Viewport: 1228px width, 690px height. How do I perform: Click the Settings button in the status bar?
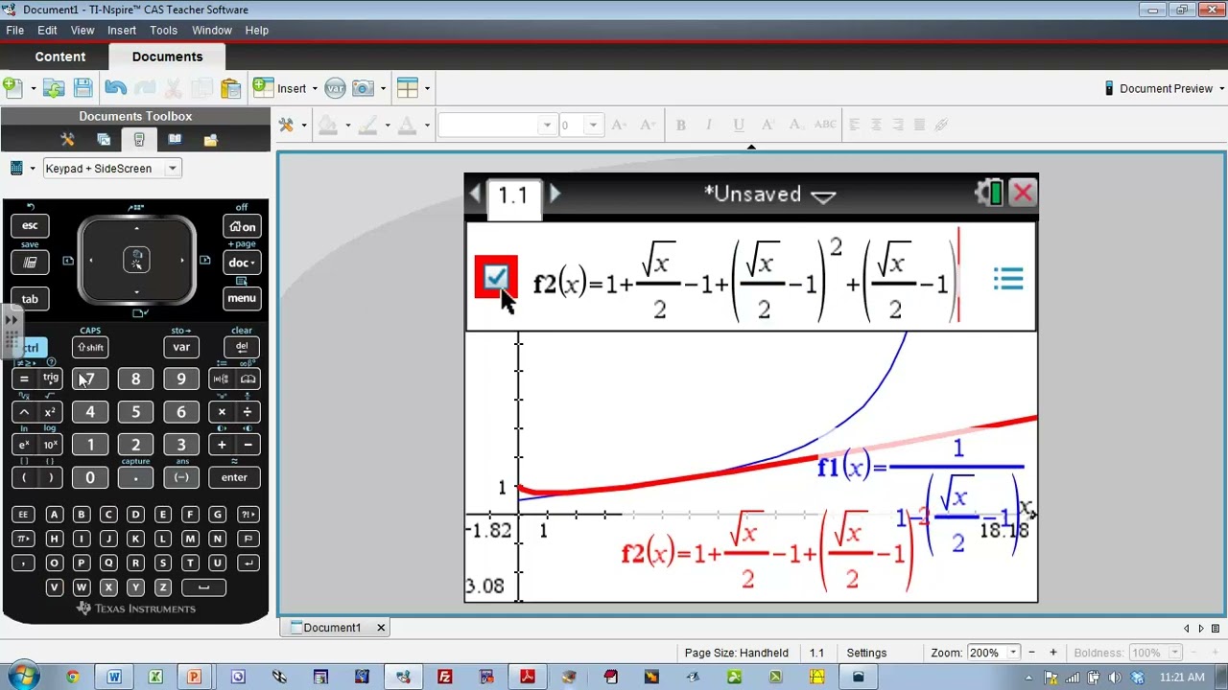(866, 653)
